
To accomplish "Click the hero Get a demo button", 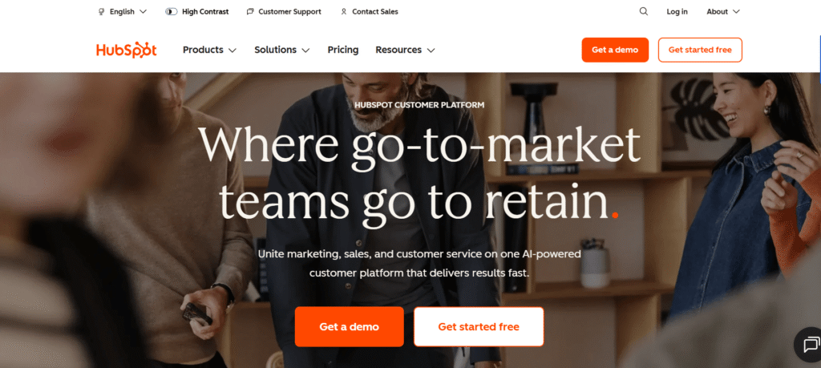I will [x=350, y=326].
